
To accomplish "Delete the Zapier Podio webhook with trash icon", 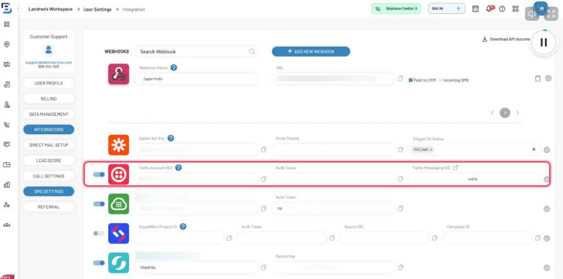I will pos(538,78).
